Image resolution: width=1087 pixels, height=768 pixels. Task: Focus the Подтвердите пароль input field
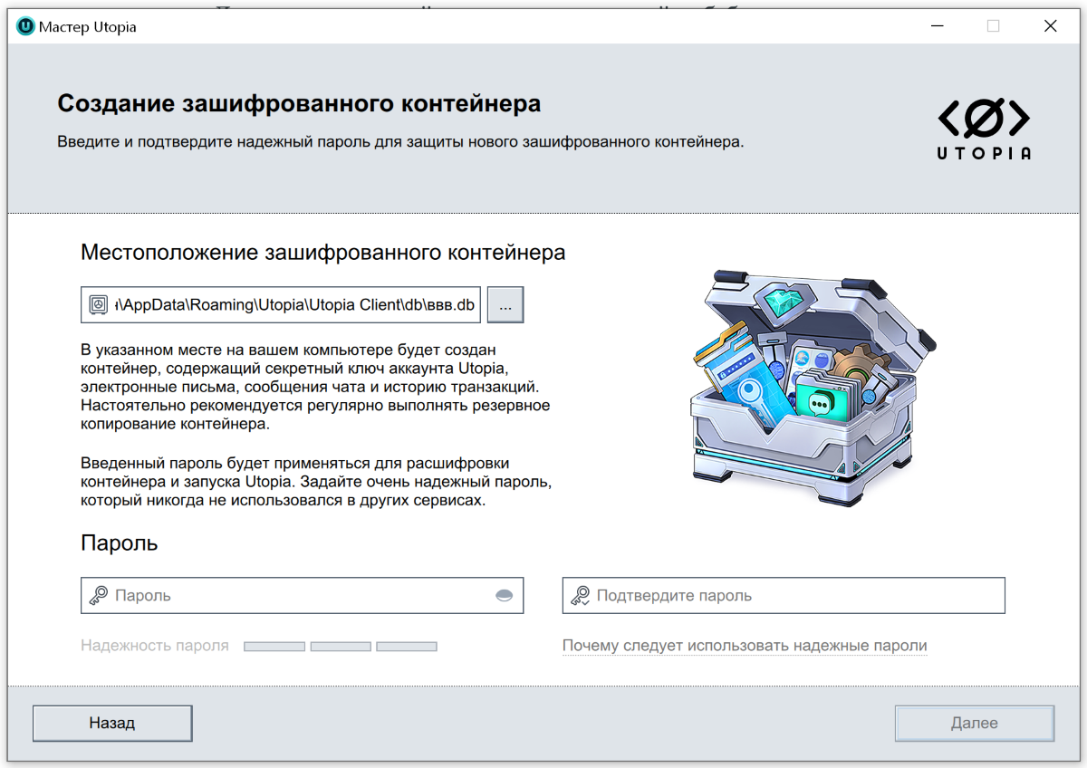tap(784, 595)
